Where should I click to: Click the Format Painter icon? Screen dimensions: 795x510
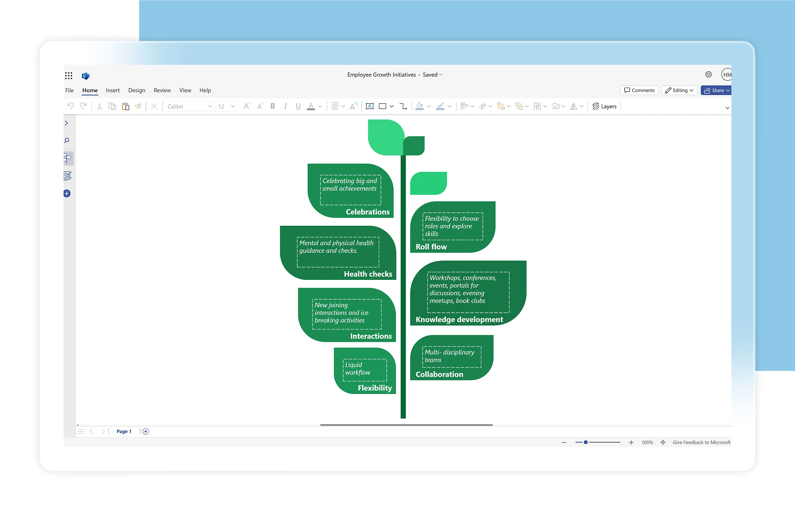pos(138,106)
